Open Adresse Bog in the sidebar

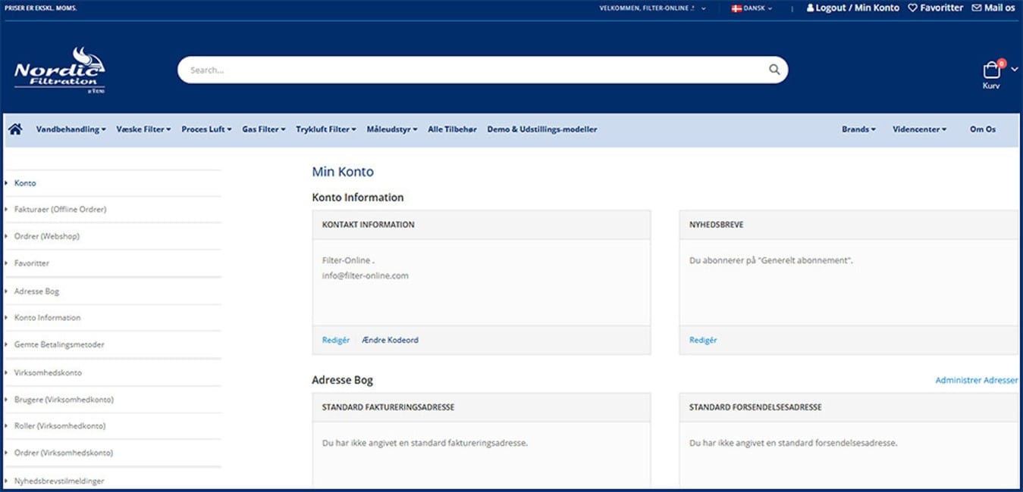point(36,291)
